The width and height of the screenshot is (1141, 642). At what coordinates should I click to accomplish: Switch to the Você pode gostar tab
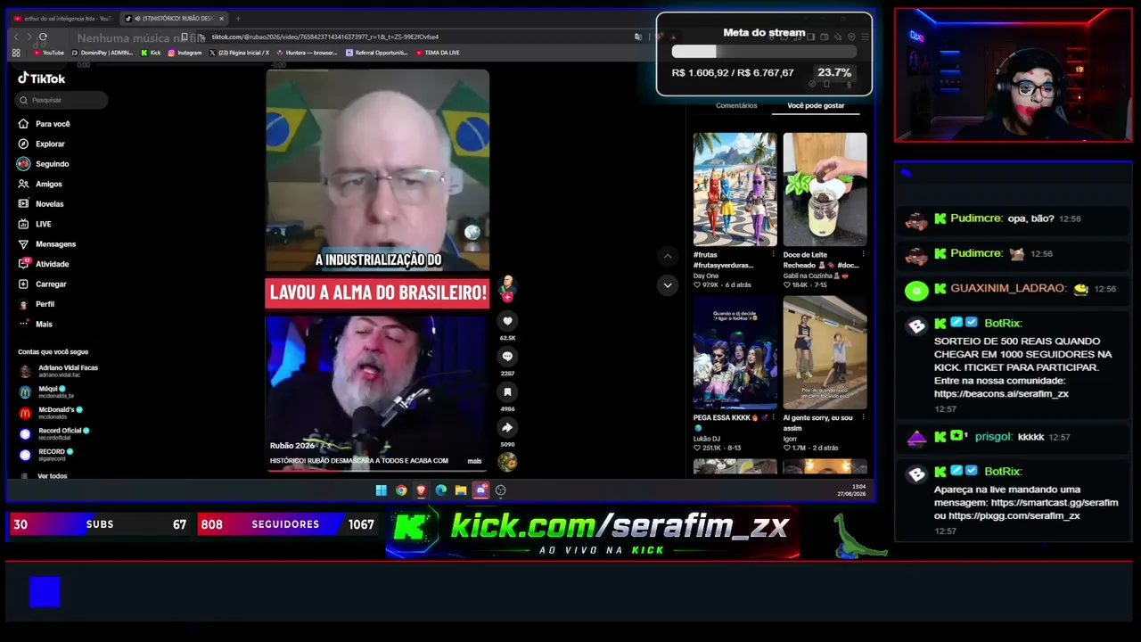click(816, 105)
